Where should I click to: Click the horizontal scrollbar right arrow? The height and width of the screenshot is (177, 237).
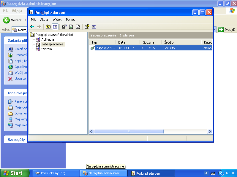tap(210, 131)
